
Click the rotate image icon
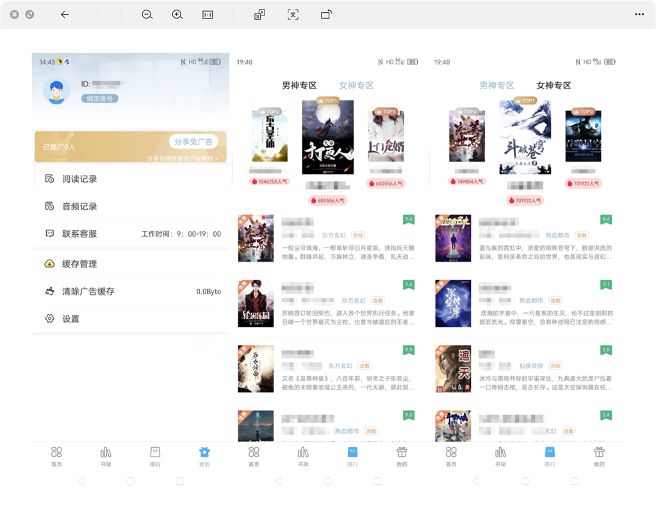(x=326, y=15)
